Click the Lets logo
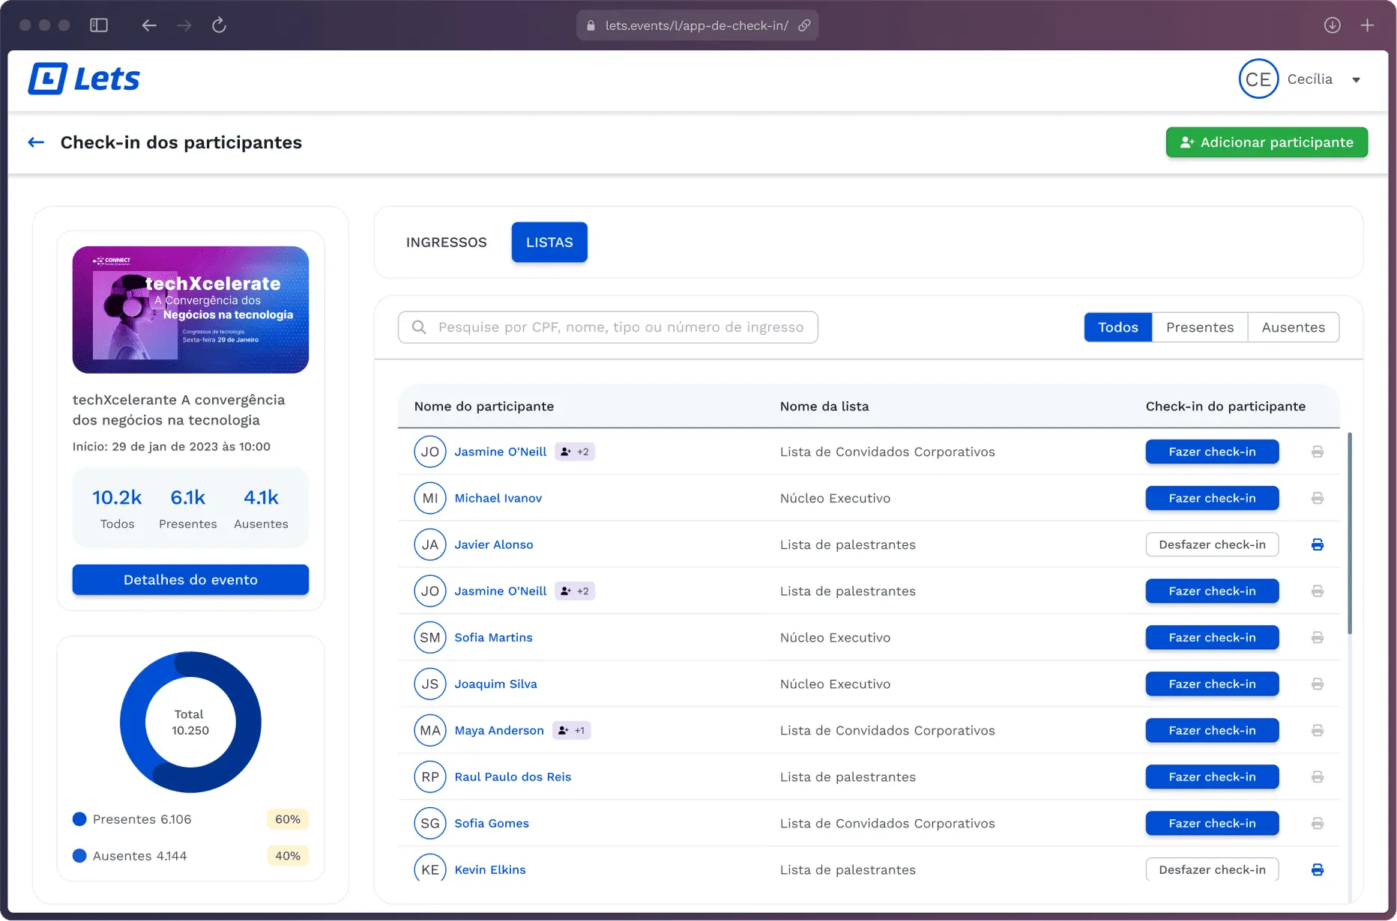The image size is (1397, 921). coord(84,79)
